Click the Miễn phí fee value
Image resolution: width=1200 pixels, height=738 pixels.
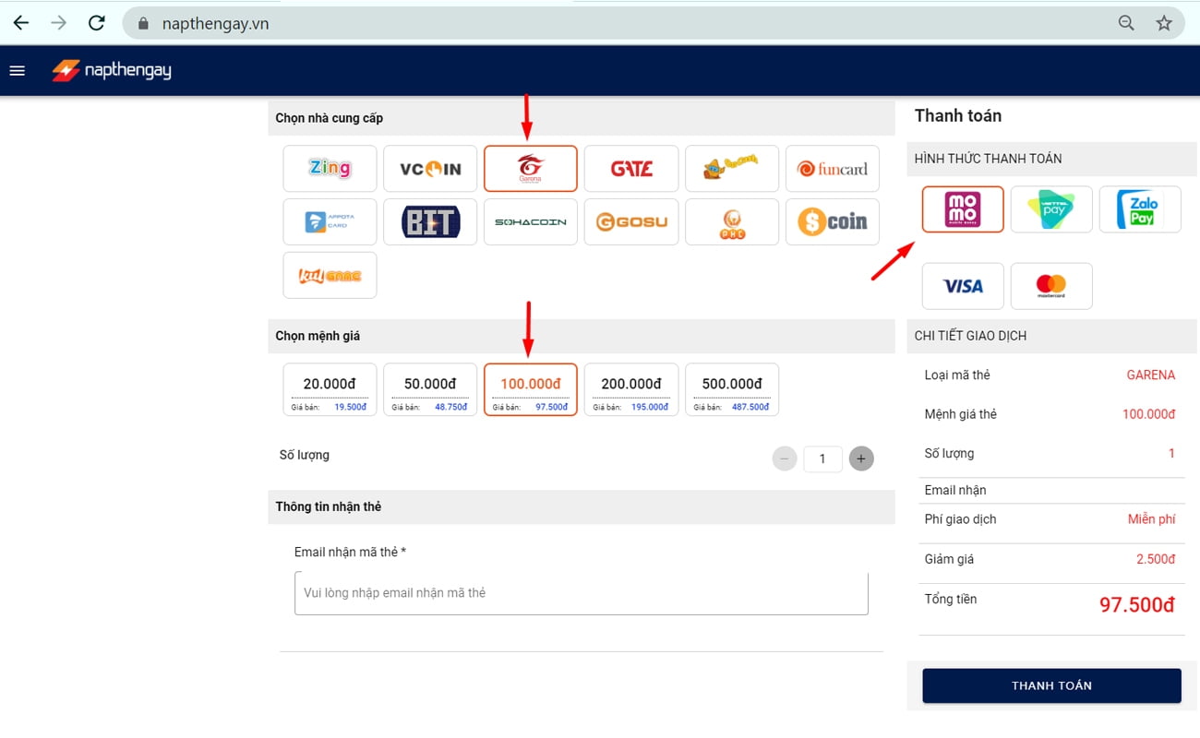[x=1151, y=519]
